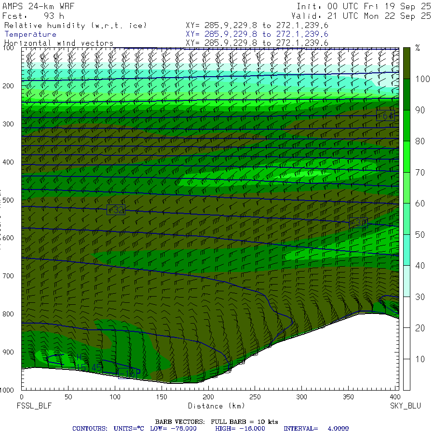Click the 700 pressure level tick label
Viewport: 434px width, 434px height.
click(x=10, y=276)
